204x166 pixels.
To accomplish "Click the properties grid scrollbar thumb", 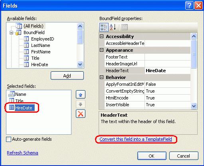I will click(x=194, y=54).
